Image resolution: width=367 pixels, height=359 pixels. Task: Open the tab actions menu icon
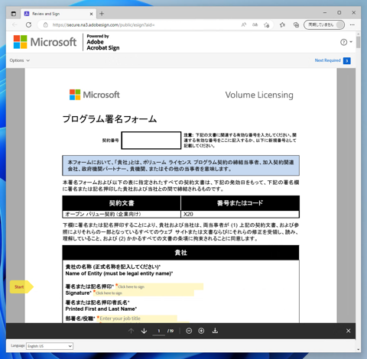click(14, 14)
